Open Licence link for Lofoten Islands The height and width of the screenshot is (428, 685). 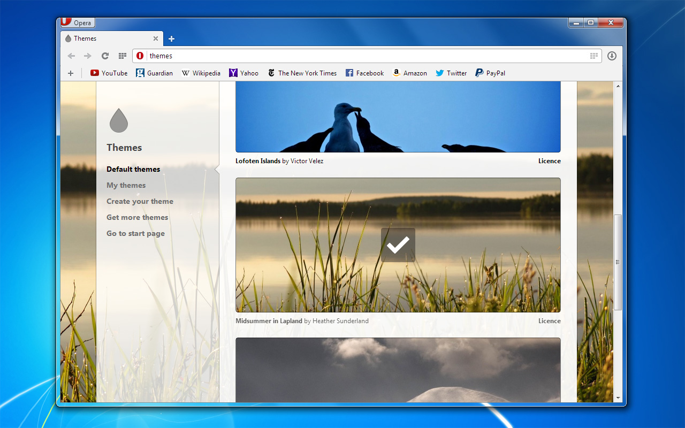(549, 161)
